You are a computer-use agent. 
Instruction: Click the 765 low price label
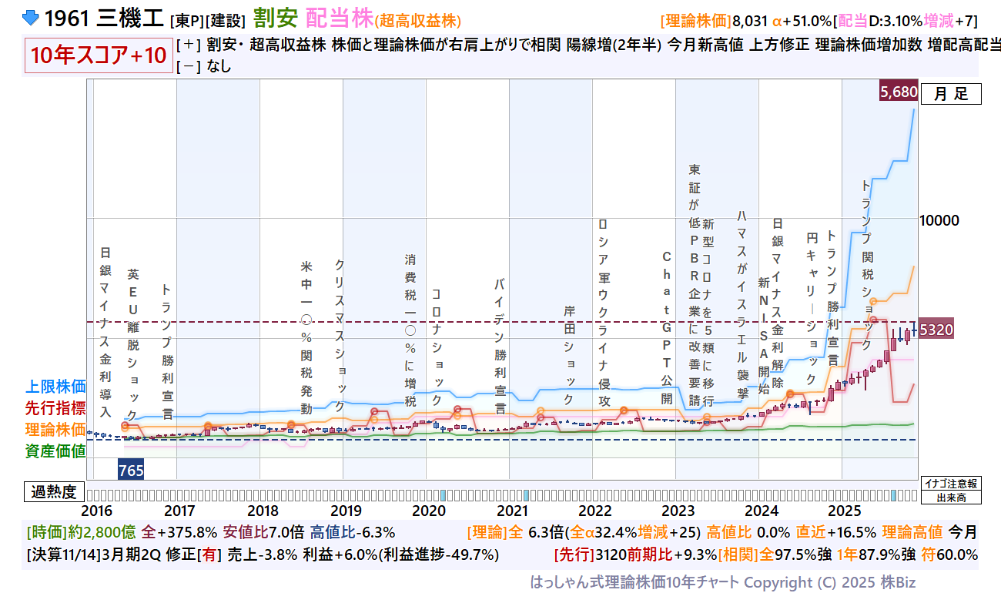pyautogui.click(x=131, y=470)
